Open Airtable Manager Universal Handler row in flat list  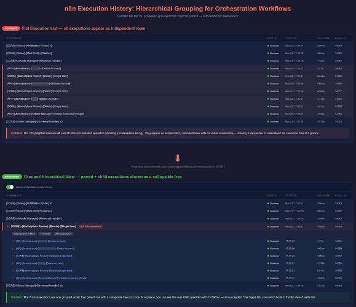(178, 61)
